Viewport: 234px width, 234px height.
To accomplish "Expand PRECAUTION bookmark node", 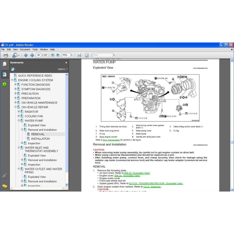I will tap(15, 93).
